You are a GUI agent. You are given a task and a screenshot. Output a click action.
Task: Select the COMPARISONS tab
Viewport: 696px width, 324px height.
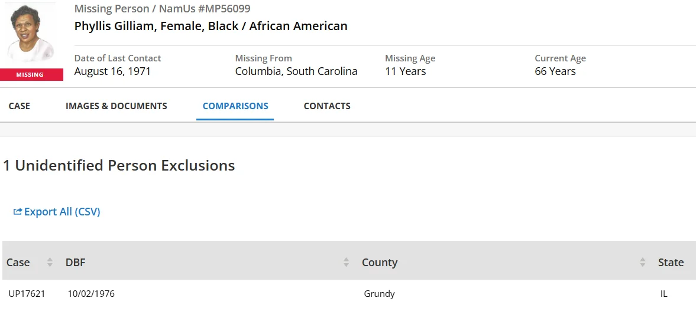click(235, 106)
